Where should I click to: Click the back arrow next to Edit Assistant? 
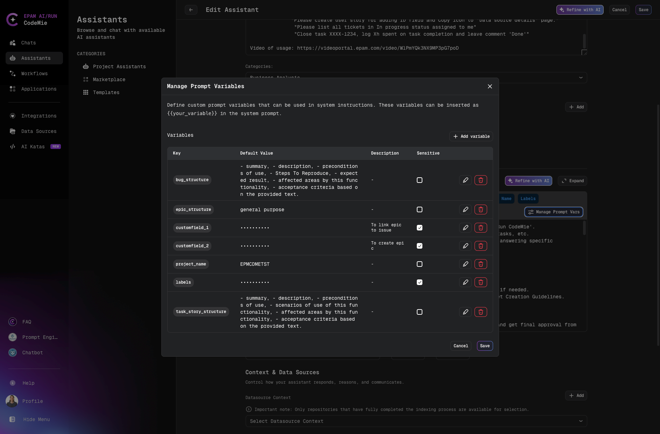(191, 10)
